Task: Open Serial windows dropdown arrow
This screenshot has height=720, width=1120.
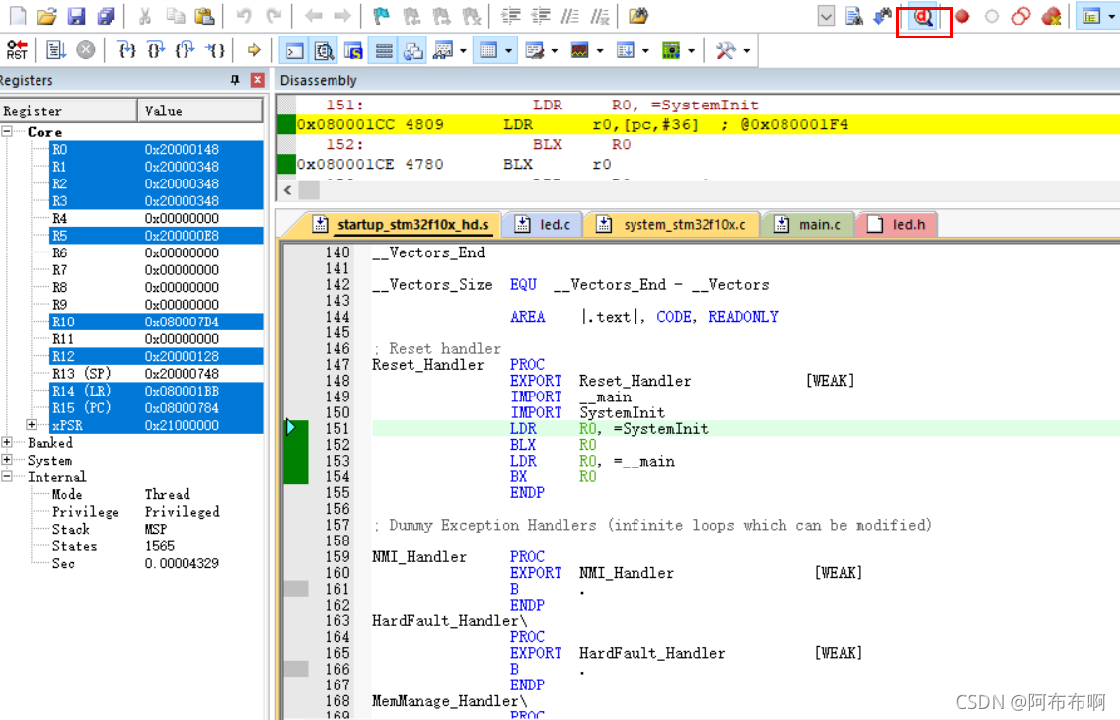Action: pos(555,50)
